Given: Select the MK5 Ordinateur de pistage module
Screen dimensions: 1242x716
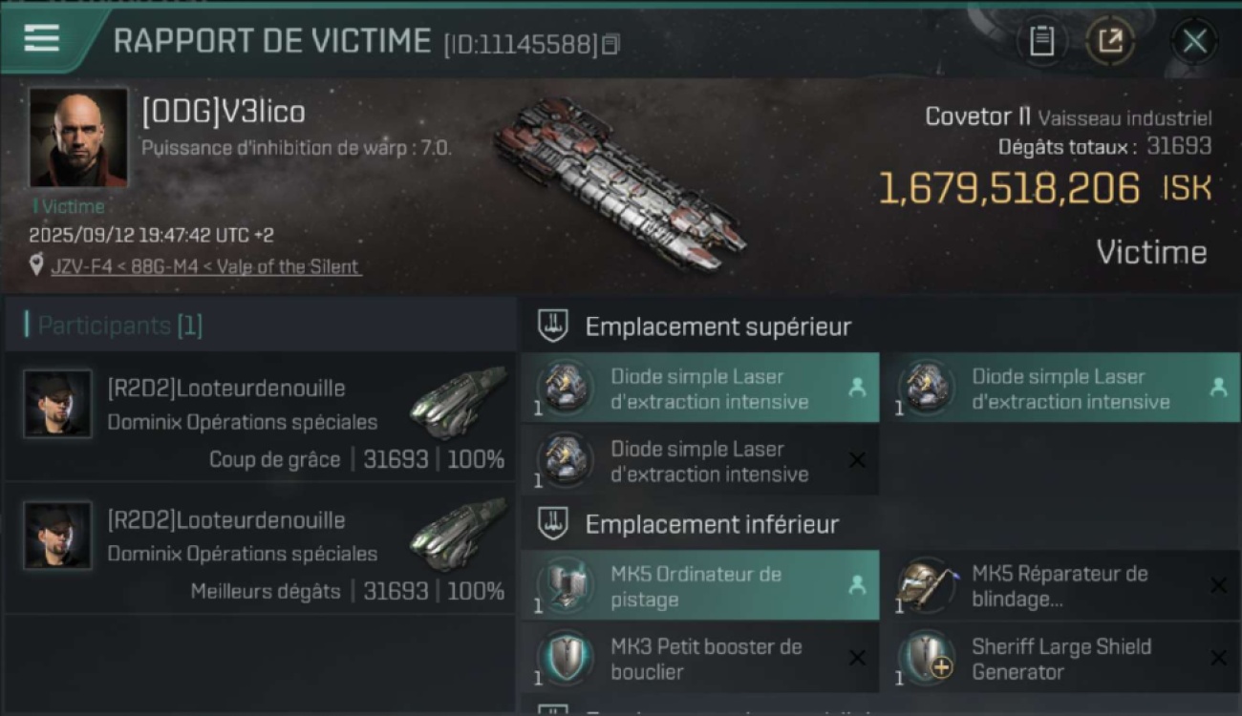Looking at the screenshot, I should pos(699,586).
